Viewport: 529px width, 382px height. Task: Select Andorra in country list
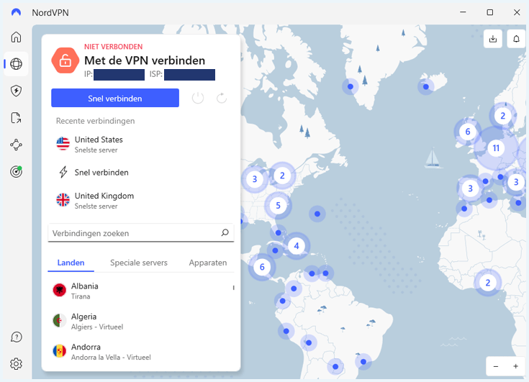140,351
